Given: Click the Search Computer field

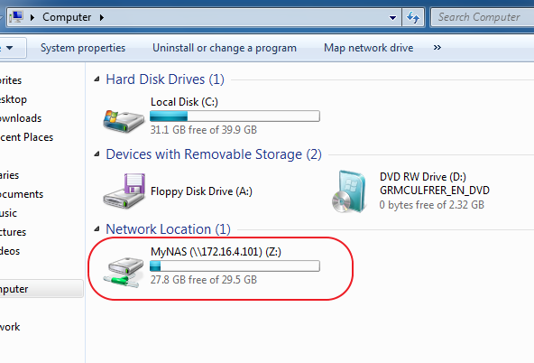Looking at the screenshot, I should pos(483,17).
